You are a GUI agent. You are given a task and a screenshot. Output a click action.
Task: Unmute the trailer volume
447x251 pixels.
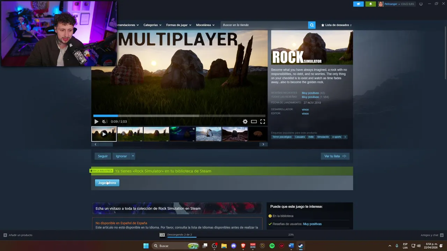click(x=104, y=122)
